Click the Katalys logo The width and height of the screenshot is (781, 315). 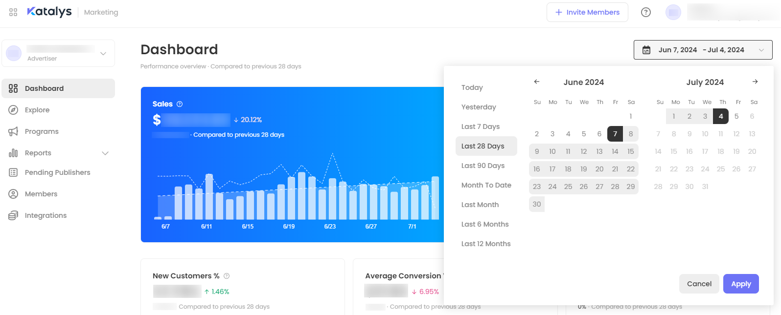click(x=49, y=12)
